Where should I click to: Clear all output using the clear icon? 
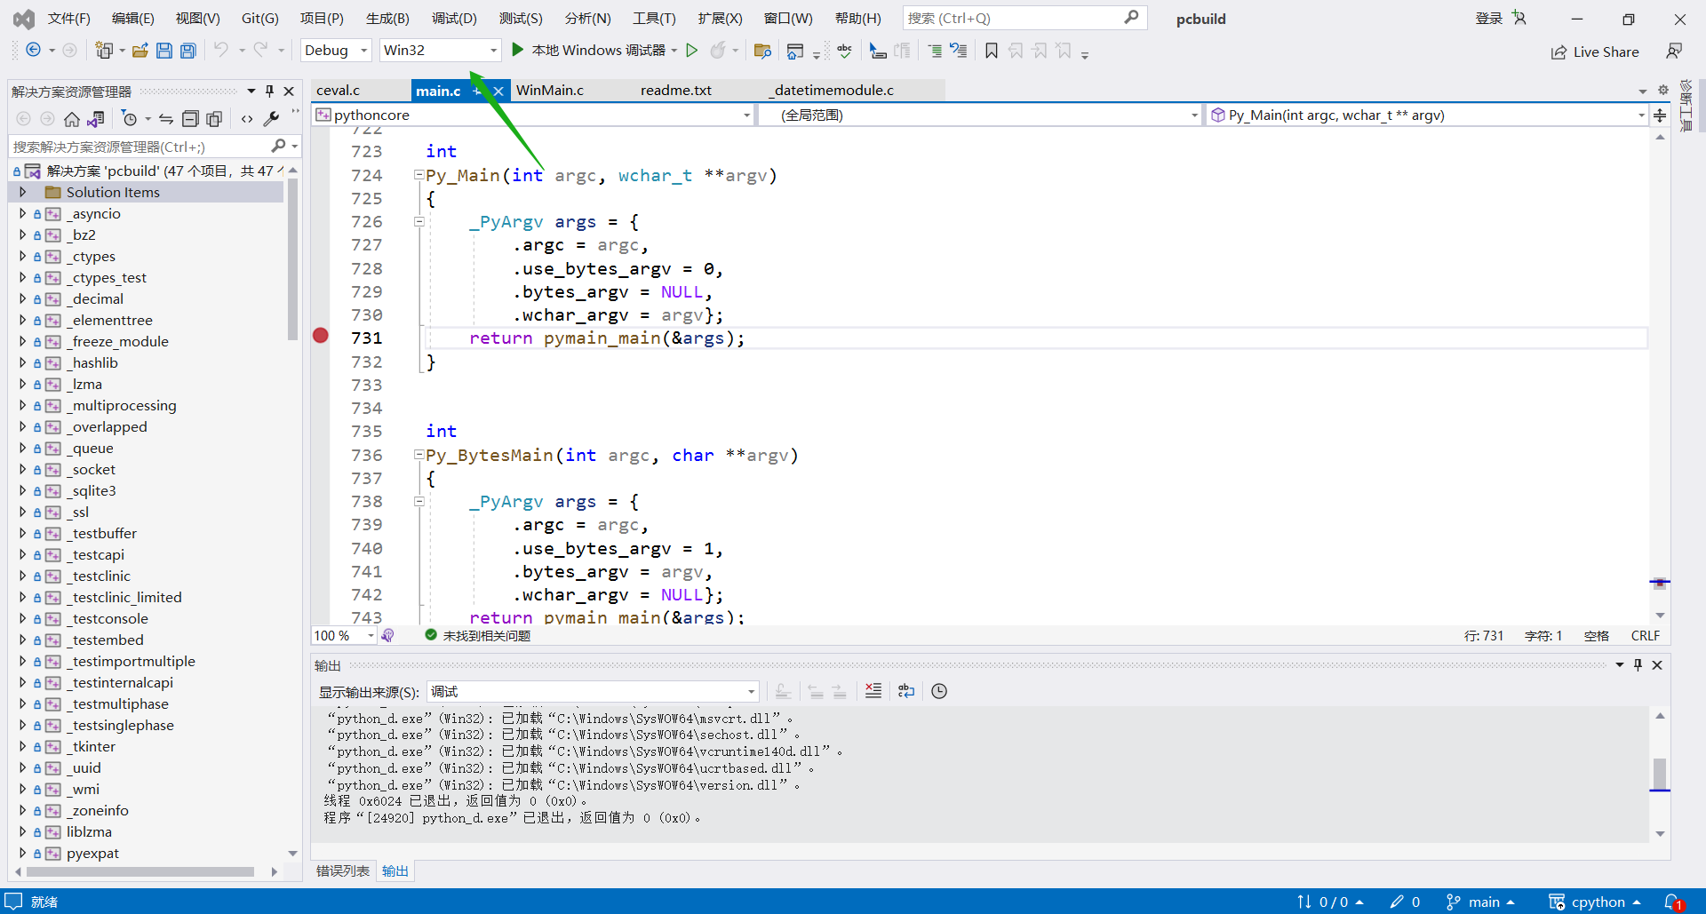click(x=873, y=691)
